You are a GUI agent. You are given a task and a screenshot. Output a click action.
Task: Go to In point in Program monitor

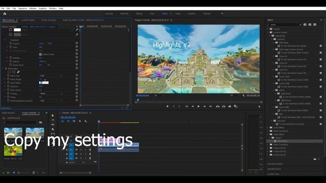[x=187, y=106]
